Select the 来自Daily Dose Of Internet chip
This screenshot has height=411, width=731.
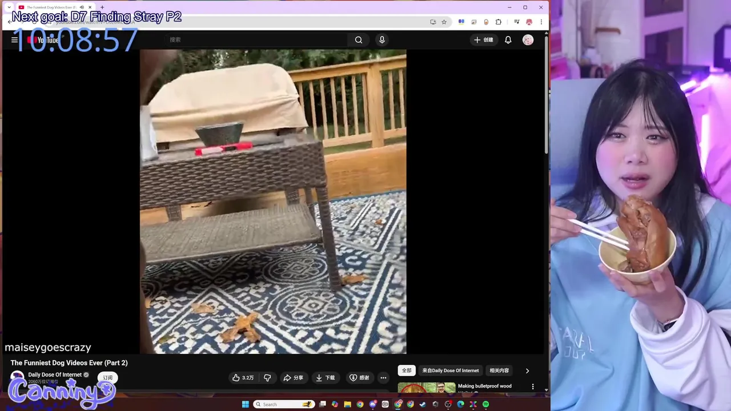tap(451, 370)
